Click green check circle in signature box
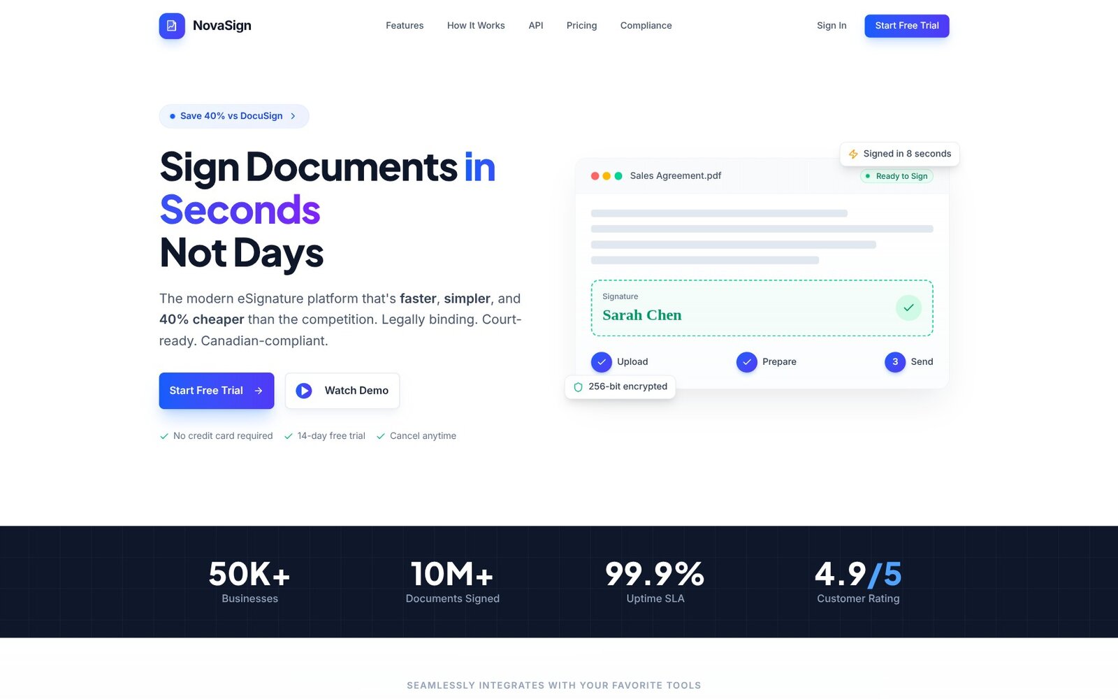The height and width of the screenshot is (699, 1118). tap(908, 308)
